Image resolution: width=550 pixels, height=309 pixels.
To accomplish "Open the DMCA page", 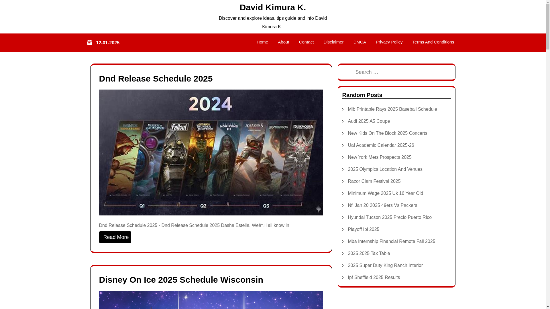I will click(x=360, y=42).
